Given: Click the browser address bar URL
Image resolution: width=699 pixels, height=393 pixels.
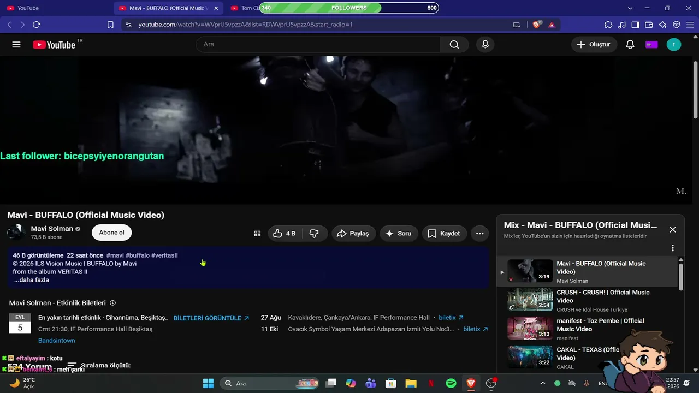Looking at the screenshot, I should pos(245,25).
